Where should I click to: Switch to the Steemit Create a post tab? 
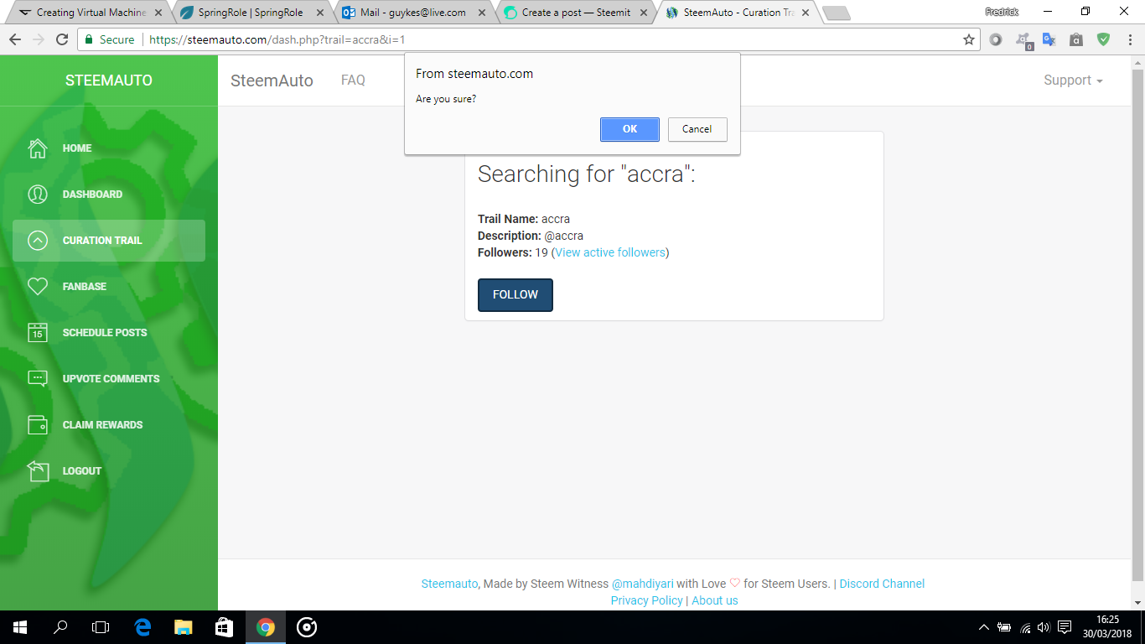[578, 13]
